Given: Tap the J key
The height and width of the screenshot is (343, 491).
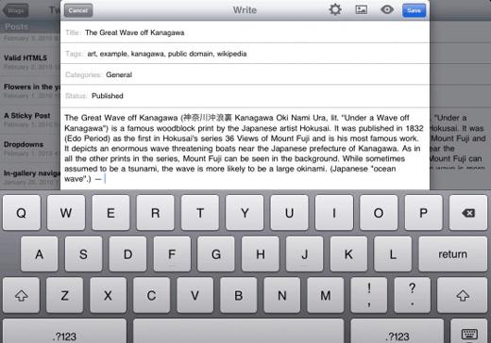Looking at the screenshot, I should click(304, 253).
